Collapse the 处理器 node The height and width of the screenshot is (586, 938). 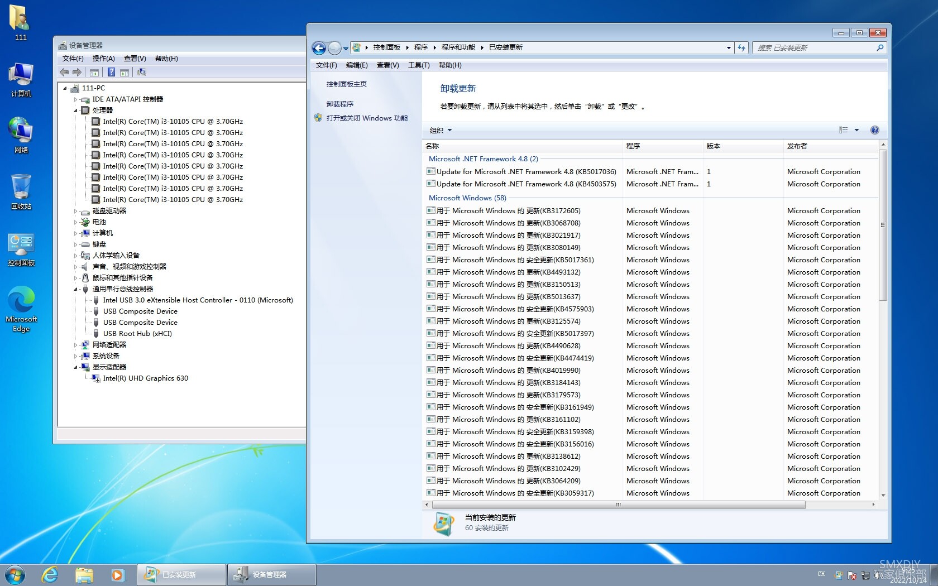click(x=75, y=111)
